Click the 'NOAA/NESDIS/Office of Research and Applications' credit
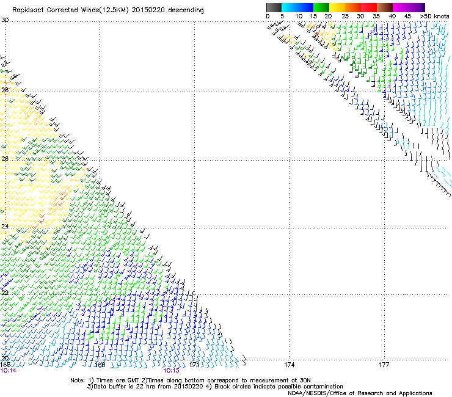452x397 pixels. [360, 393]
